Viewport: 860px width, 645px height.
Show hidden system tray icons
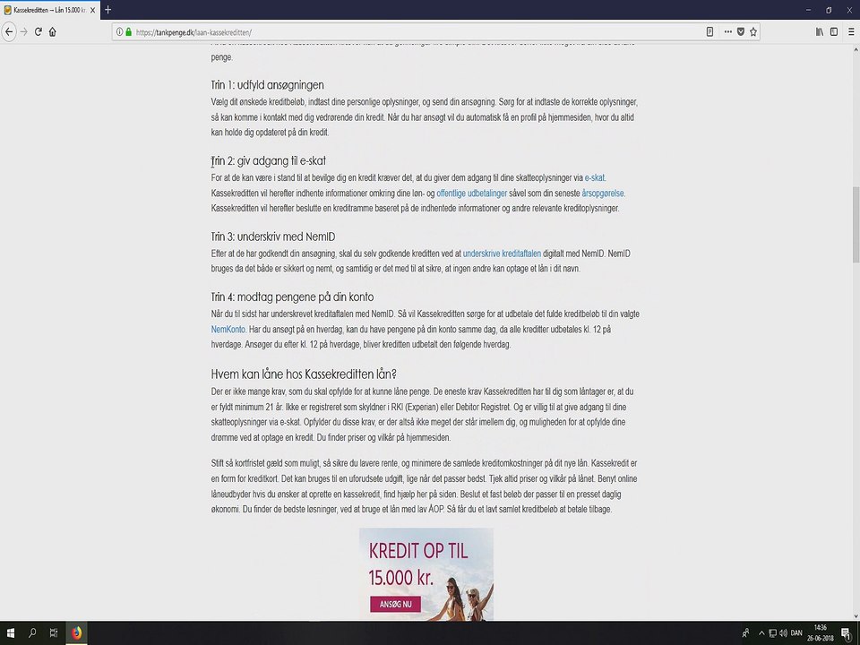[761, 633]
